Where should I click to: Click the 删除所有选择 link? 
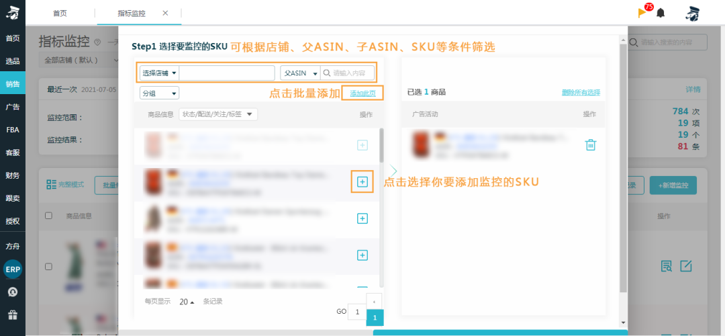coord(581,92)
